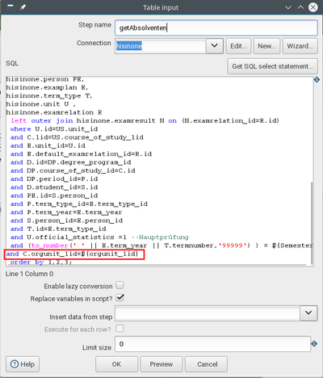323x378 pixels.
Task: Click line 'and P.term_type_id=E.term_type_id'
Action: click(79, 204)
